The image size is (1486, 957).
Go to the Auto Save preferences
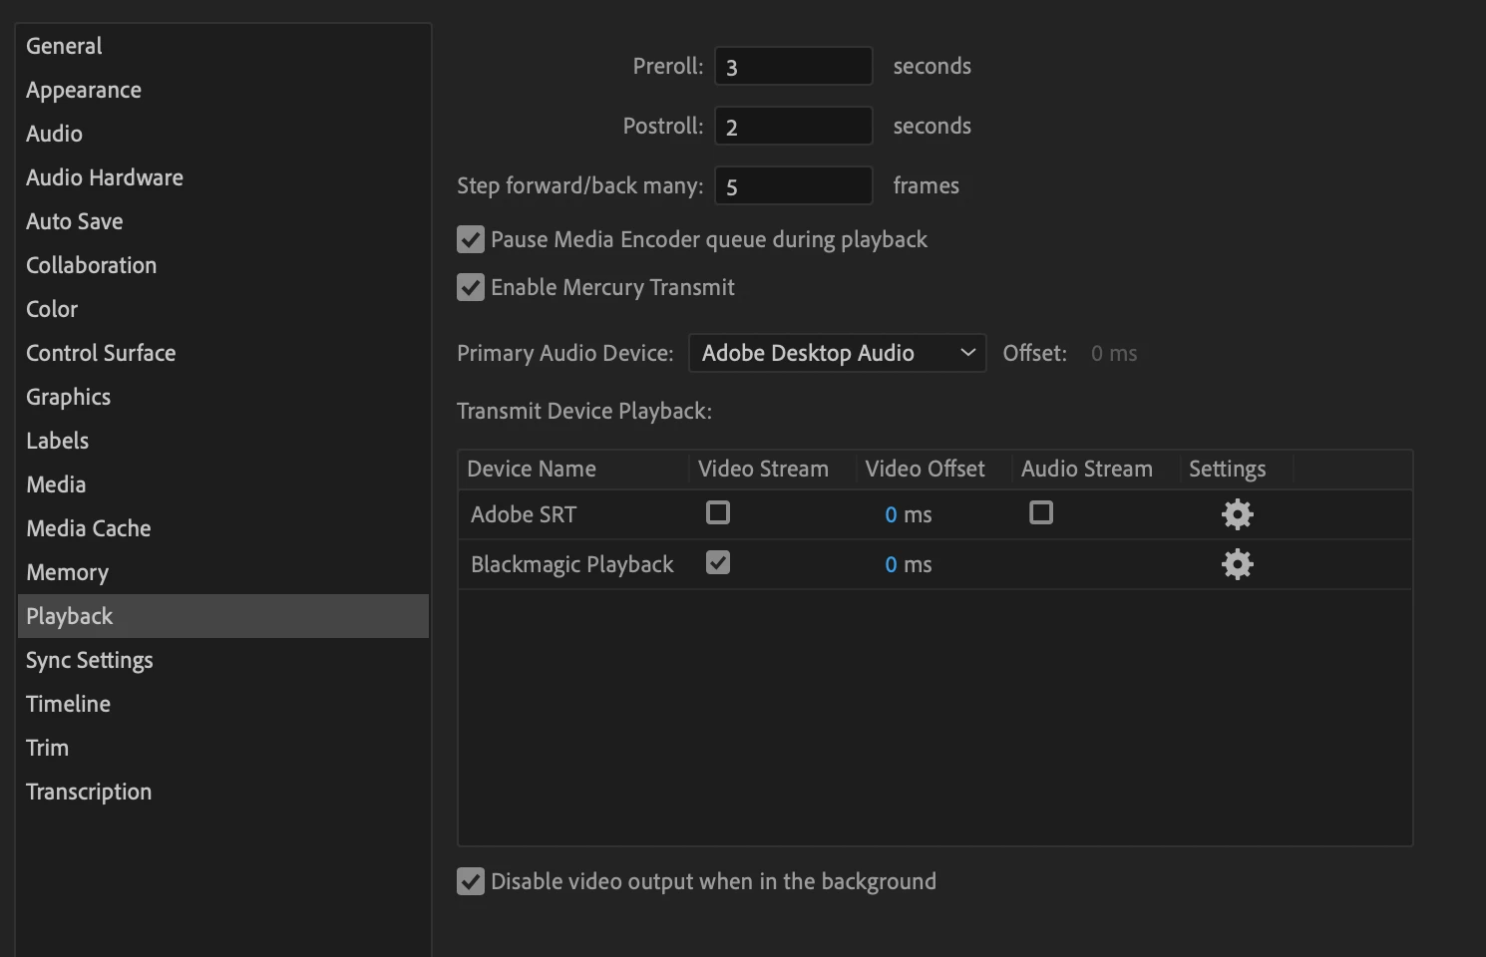pos(75,221)
